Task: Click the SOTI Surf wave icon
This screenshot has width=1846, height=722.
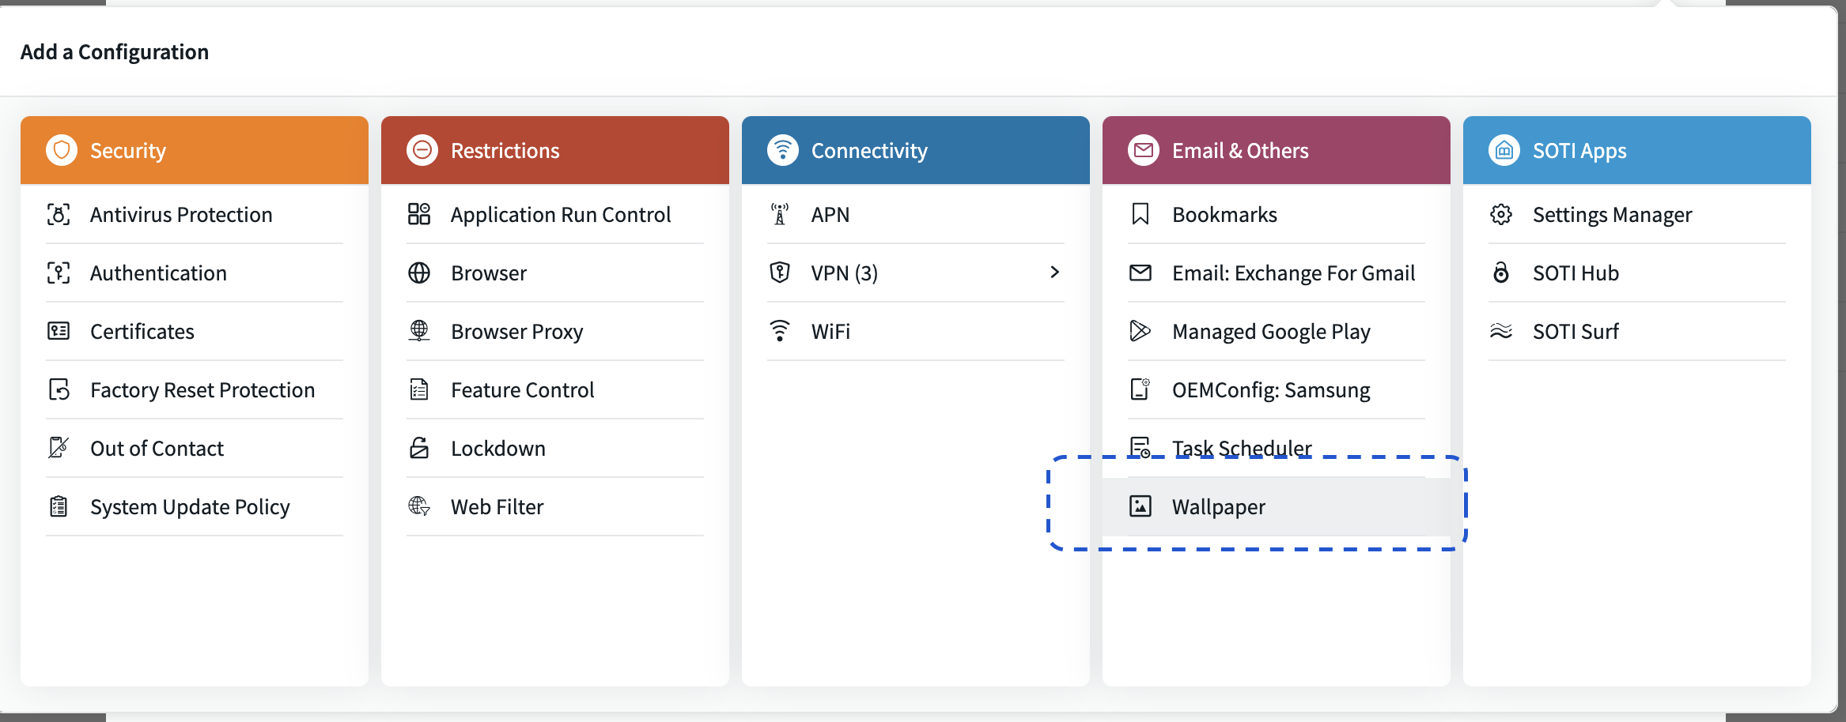Action: pyautogui.click(x=1500, y=331)
